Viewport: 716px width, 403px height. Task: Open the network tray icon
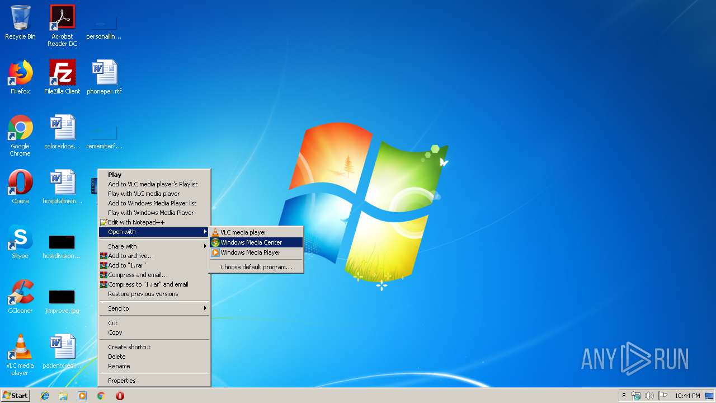point(636,396)
